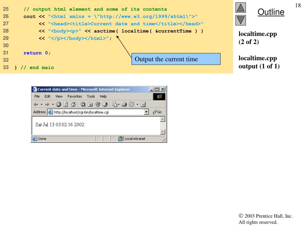Open the Media globe icon

[x=97, y=104]
